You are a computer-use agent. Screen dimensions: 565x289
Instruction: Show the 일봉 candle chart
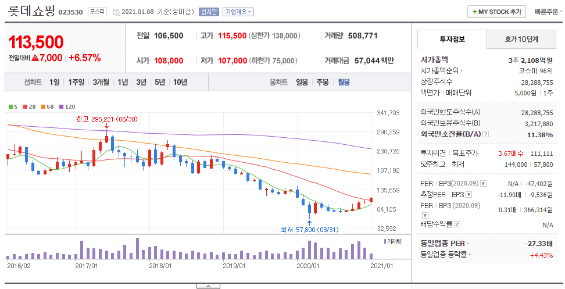point(302,82)
